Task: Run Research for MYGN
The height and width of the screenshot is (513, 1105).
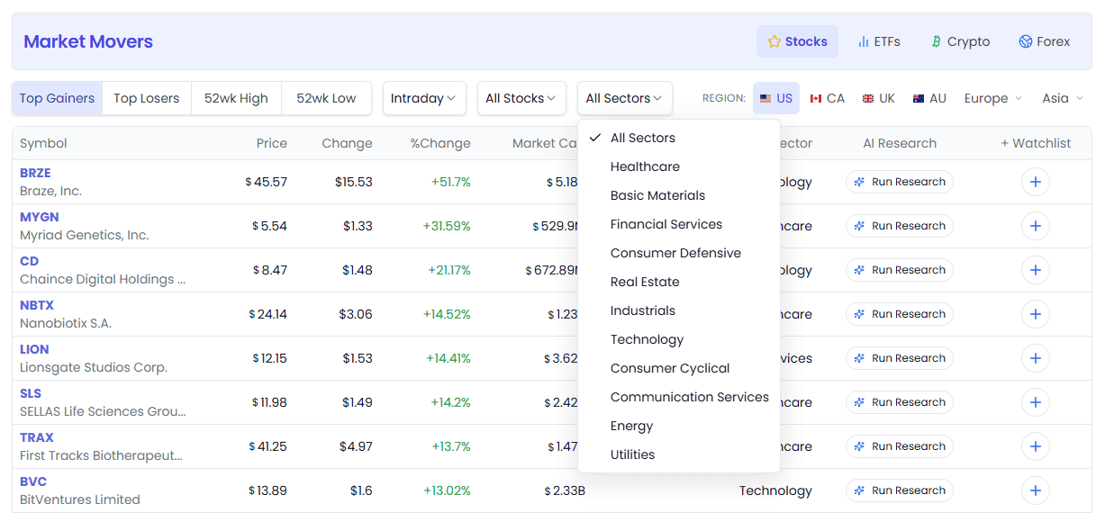Action: [899, 226]
